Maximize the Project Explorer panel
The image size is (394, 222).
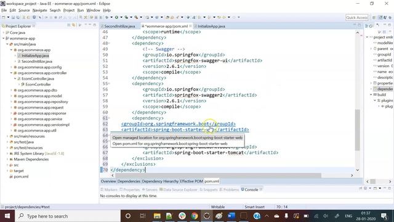click(95, 25)
